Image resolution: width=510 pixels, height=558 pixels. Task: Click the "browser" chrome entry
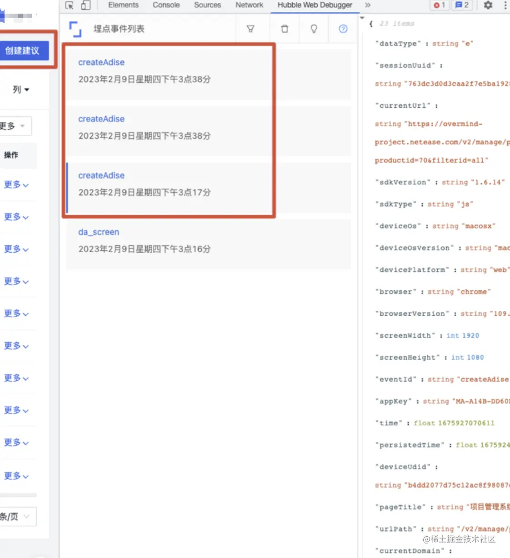click(x=433, y=292)
